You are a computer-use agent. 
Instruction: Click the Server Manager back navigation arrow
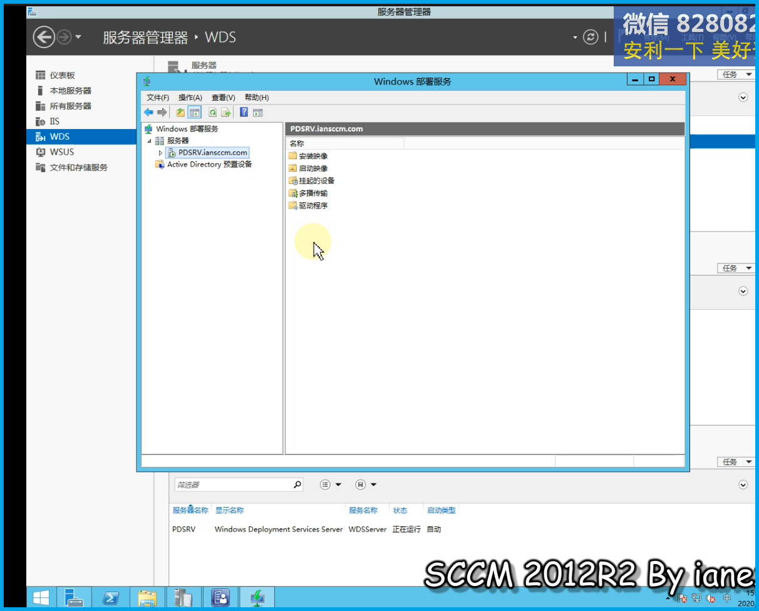[44, 38]
